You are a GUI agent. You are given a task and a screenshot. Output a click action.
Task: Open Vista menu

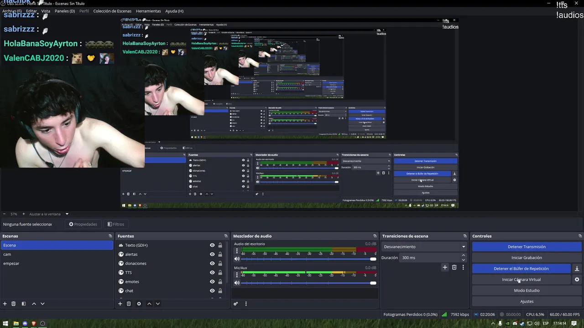tap(46, 11)
